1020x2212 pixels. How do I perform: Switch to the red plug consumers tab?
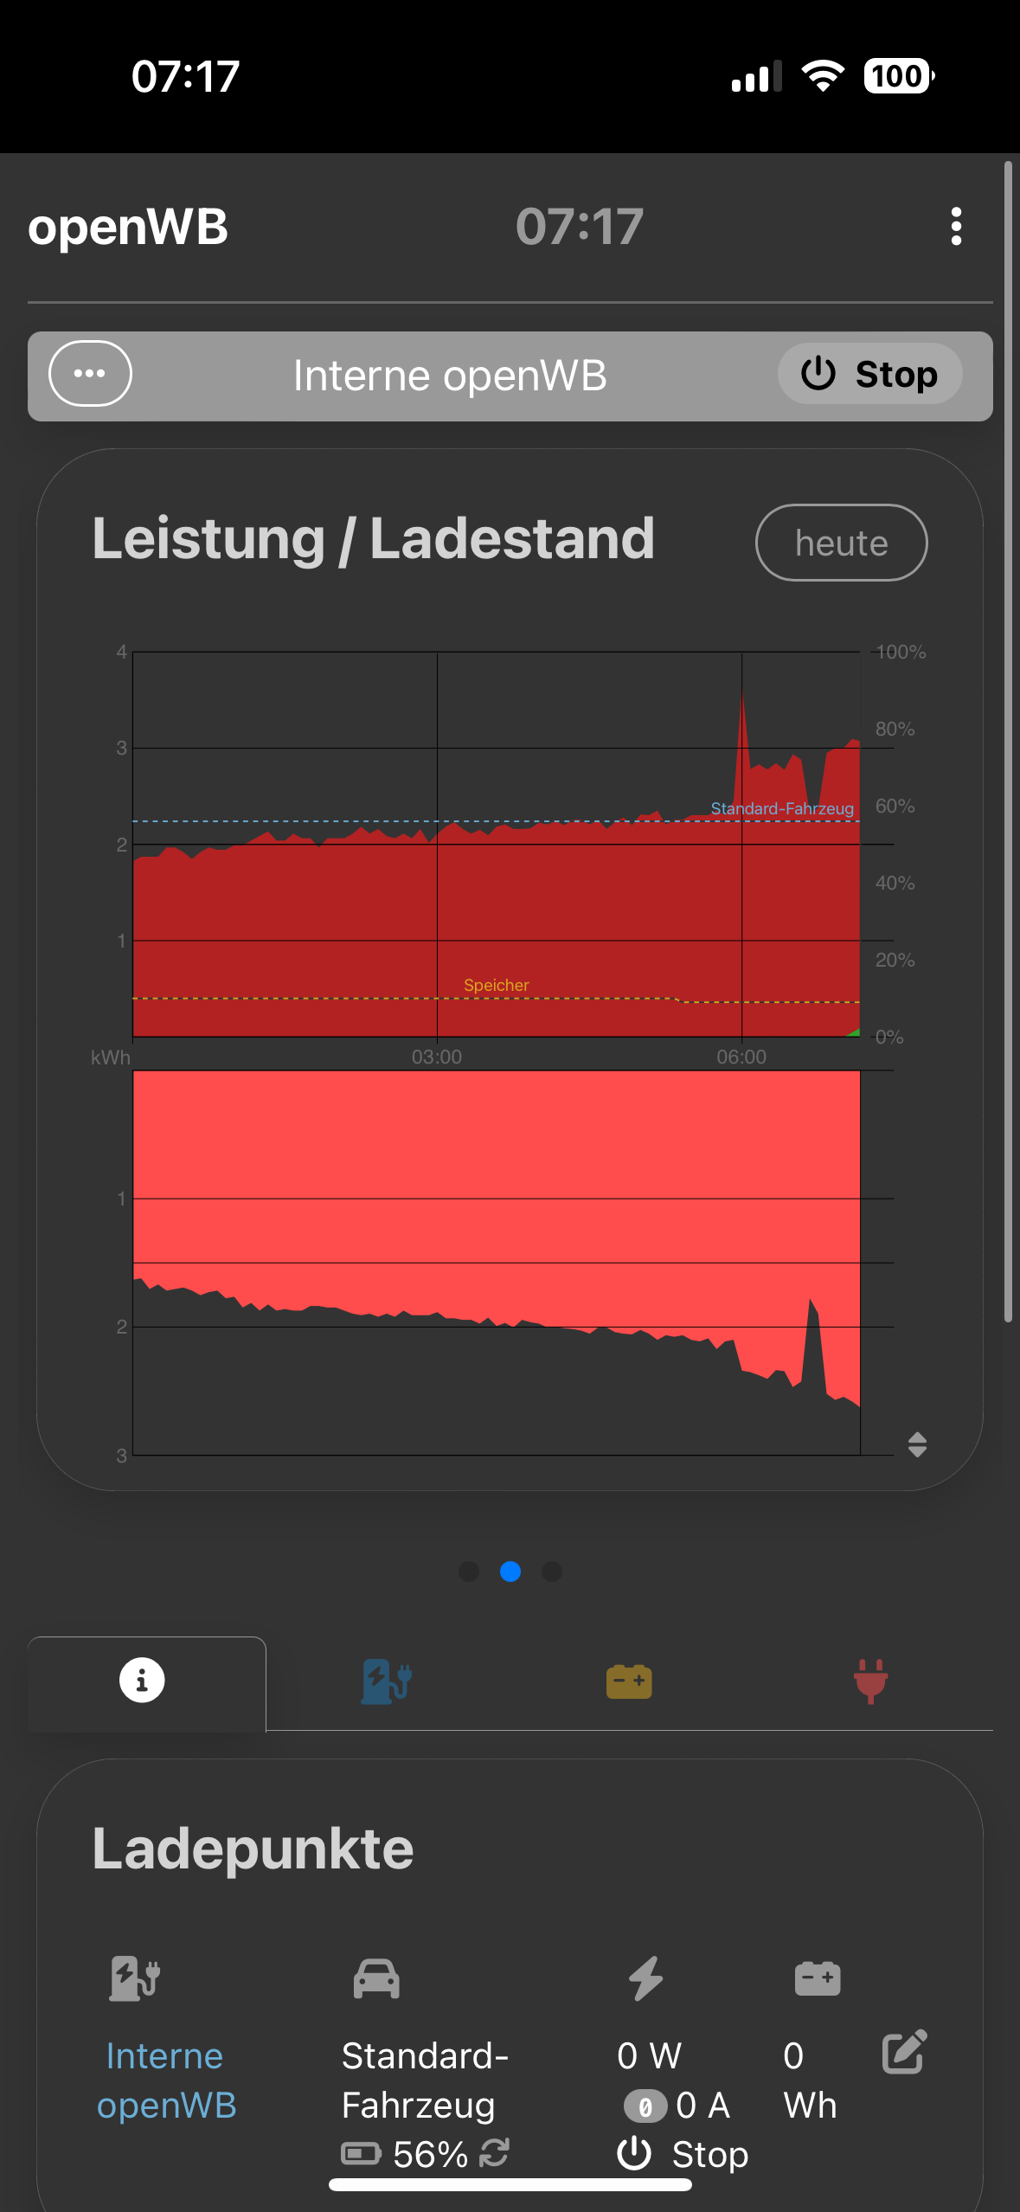[x=870, y=1682]
